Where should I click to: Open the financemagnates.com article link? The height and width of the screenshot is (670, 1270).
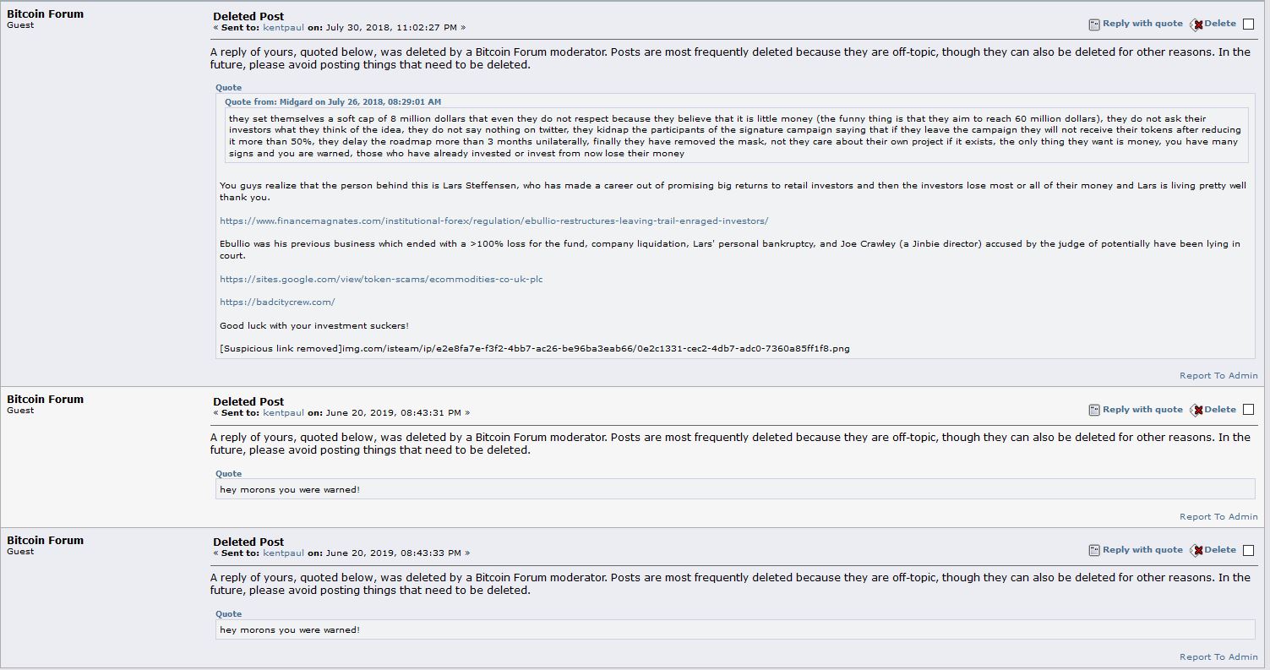pyautogui.click(x=493, y=221)
